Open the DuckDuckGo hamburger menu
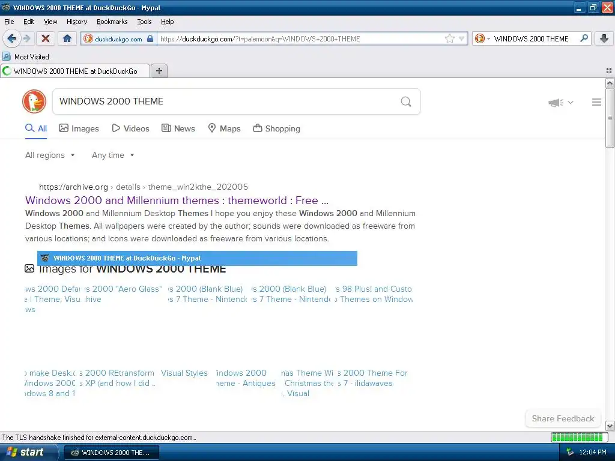The height and width of the screenshot is (461, 615). [596, 102]
